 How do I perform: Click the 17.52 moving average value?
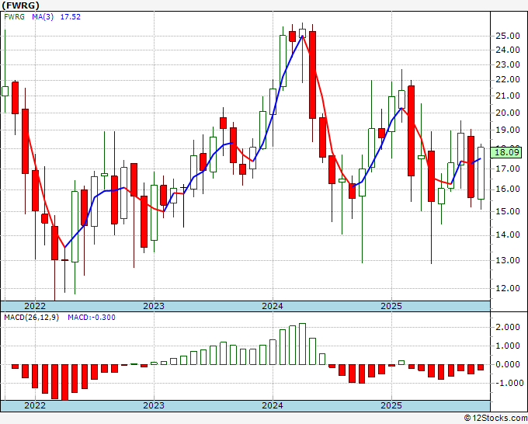71,17
